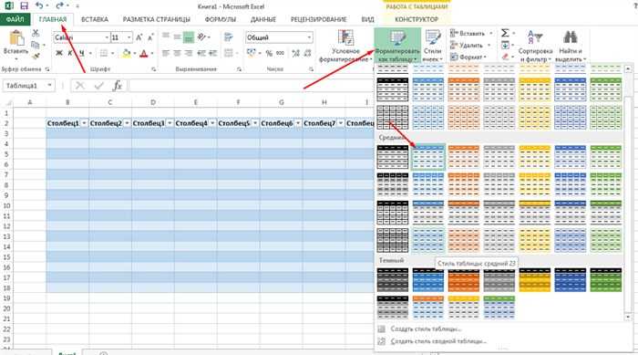This screenshot has height=355, width=638.
Task: Click the Sort and Filter icon
Action: point(535,37)
